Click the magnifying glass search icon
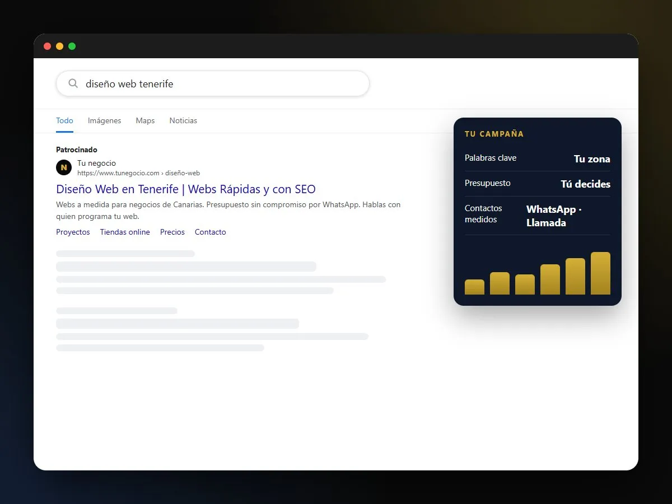 pos(73,83)
